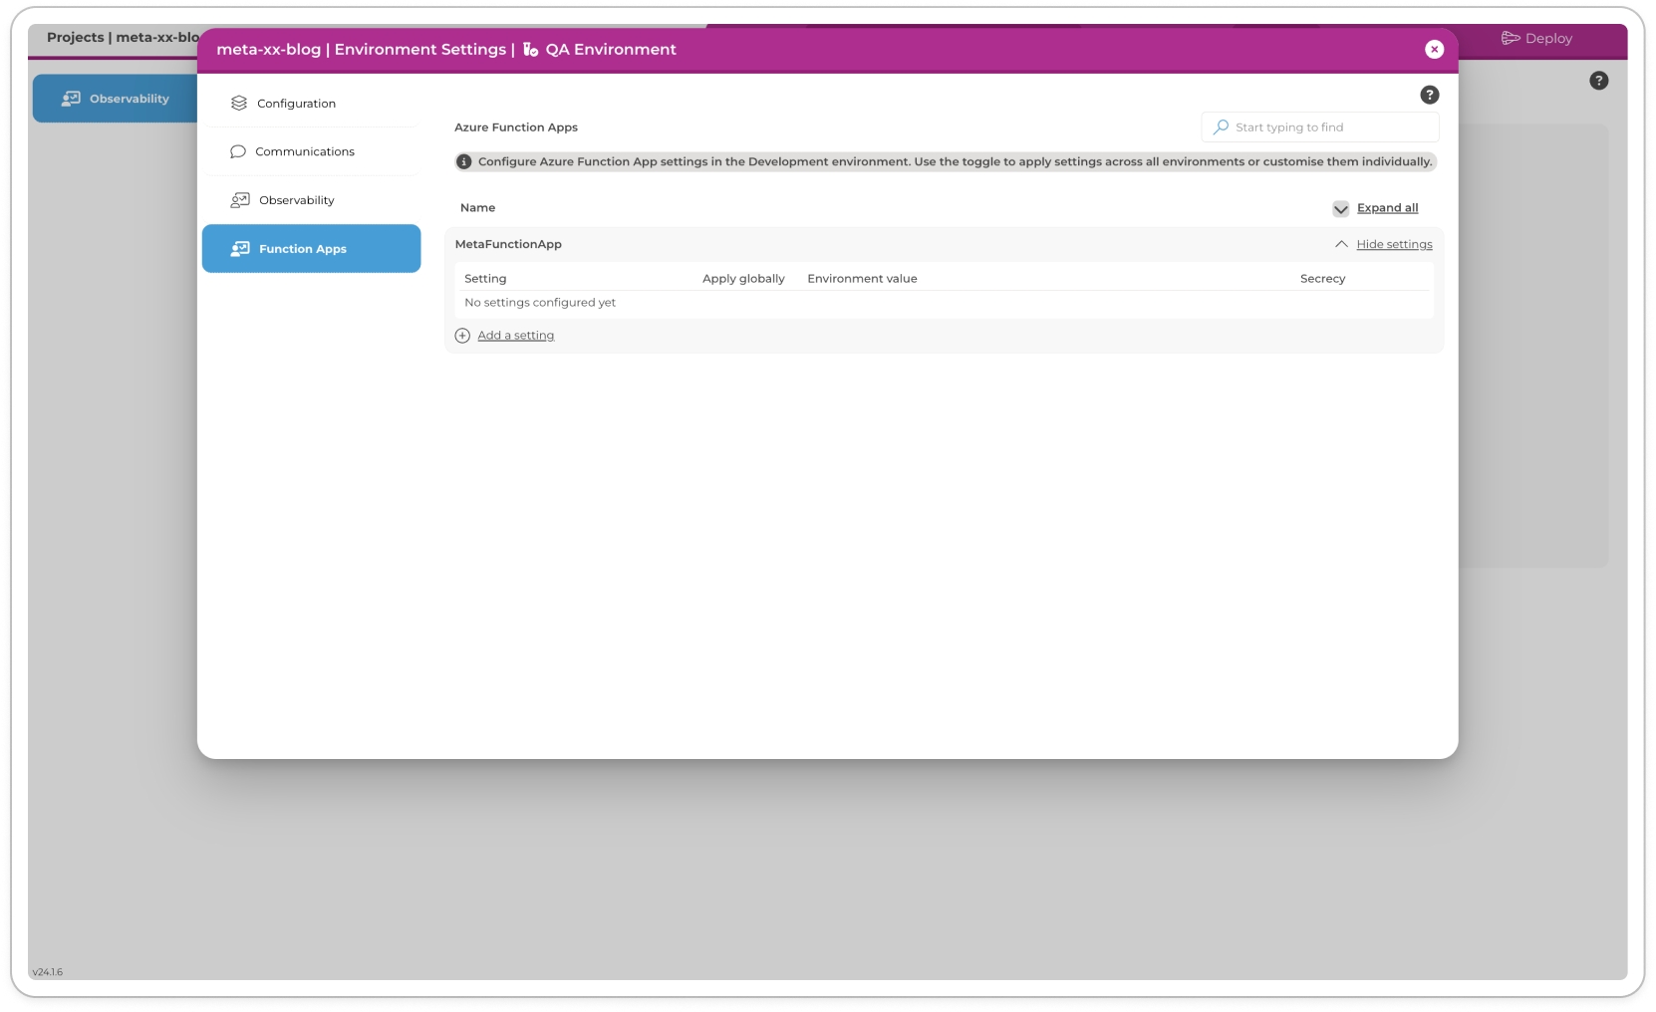Viewport: 1656px width, 1012px height.
Task: Click the magnifier icon in the search box
Action: click(x=1221, y=127)
